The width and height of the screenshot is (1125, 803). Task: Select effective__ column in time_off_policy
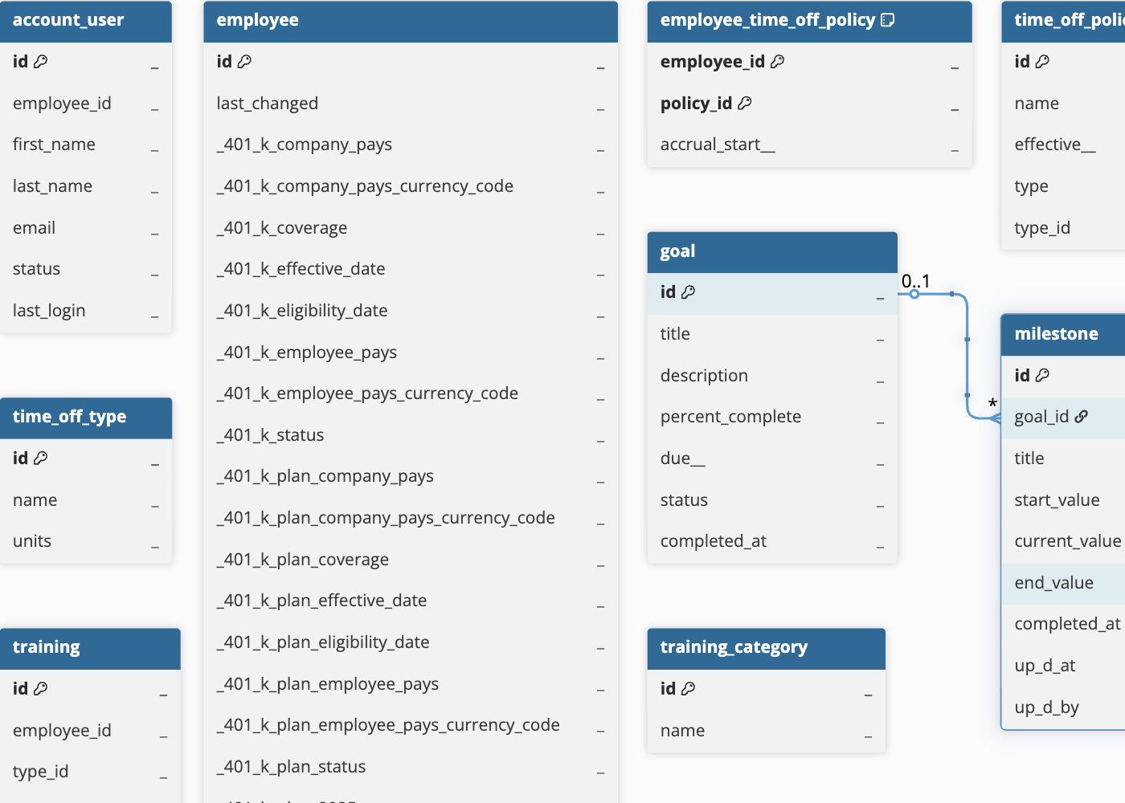click(1063, 145)
